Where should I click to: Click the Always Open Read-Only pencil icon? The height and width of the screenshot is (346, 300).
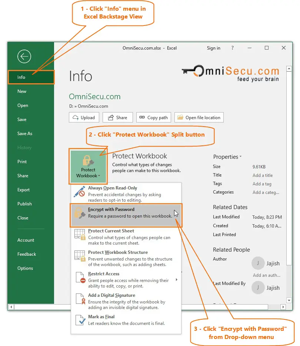click(x=80, y=191)
